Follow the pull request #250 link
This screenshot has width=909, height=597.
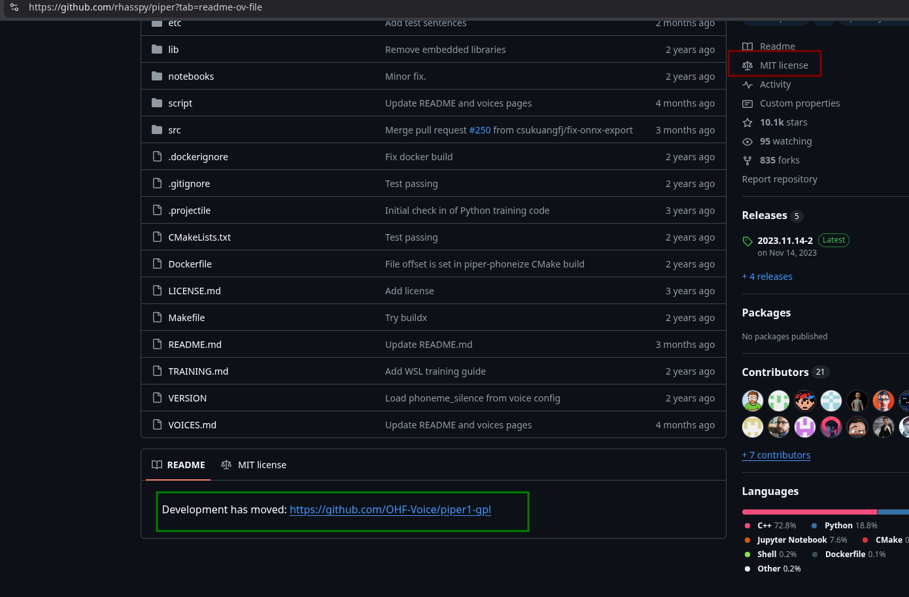tap(480, 130)
